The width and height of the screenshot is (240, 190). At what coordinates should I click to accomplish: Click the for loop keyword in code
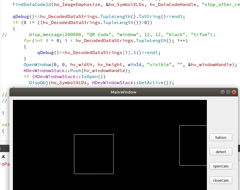(x=27, y=41)
